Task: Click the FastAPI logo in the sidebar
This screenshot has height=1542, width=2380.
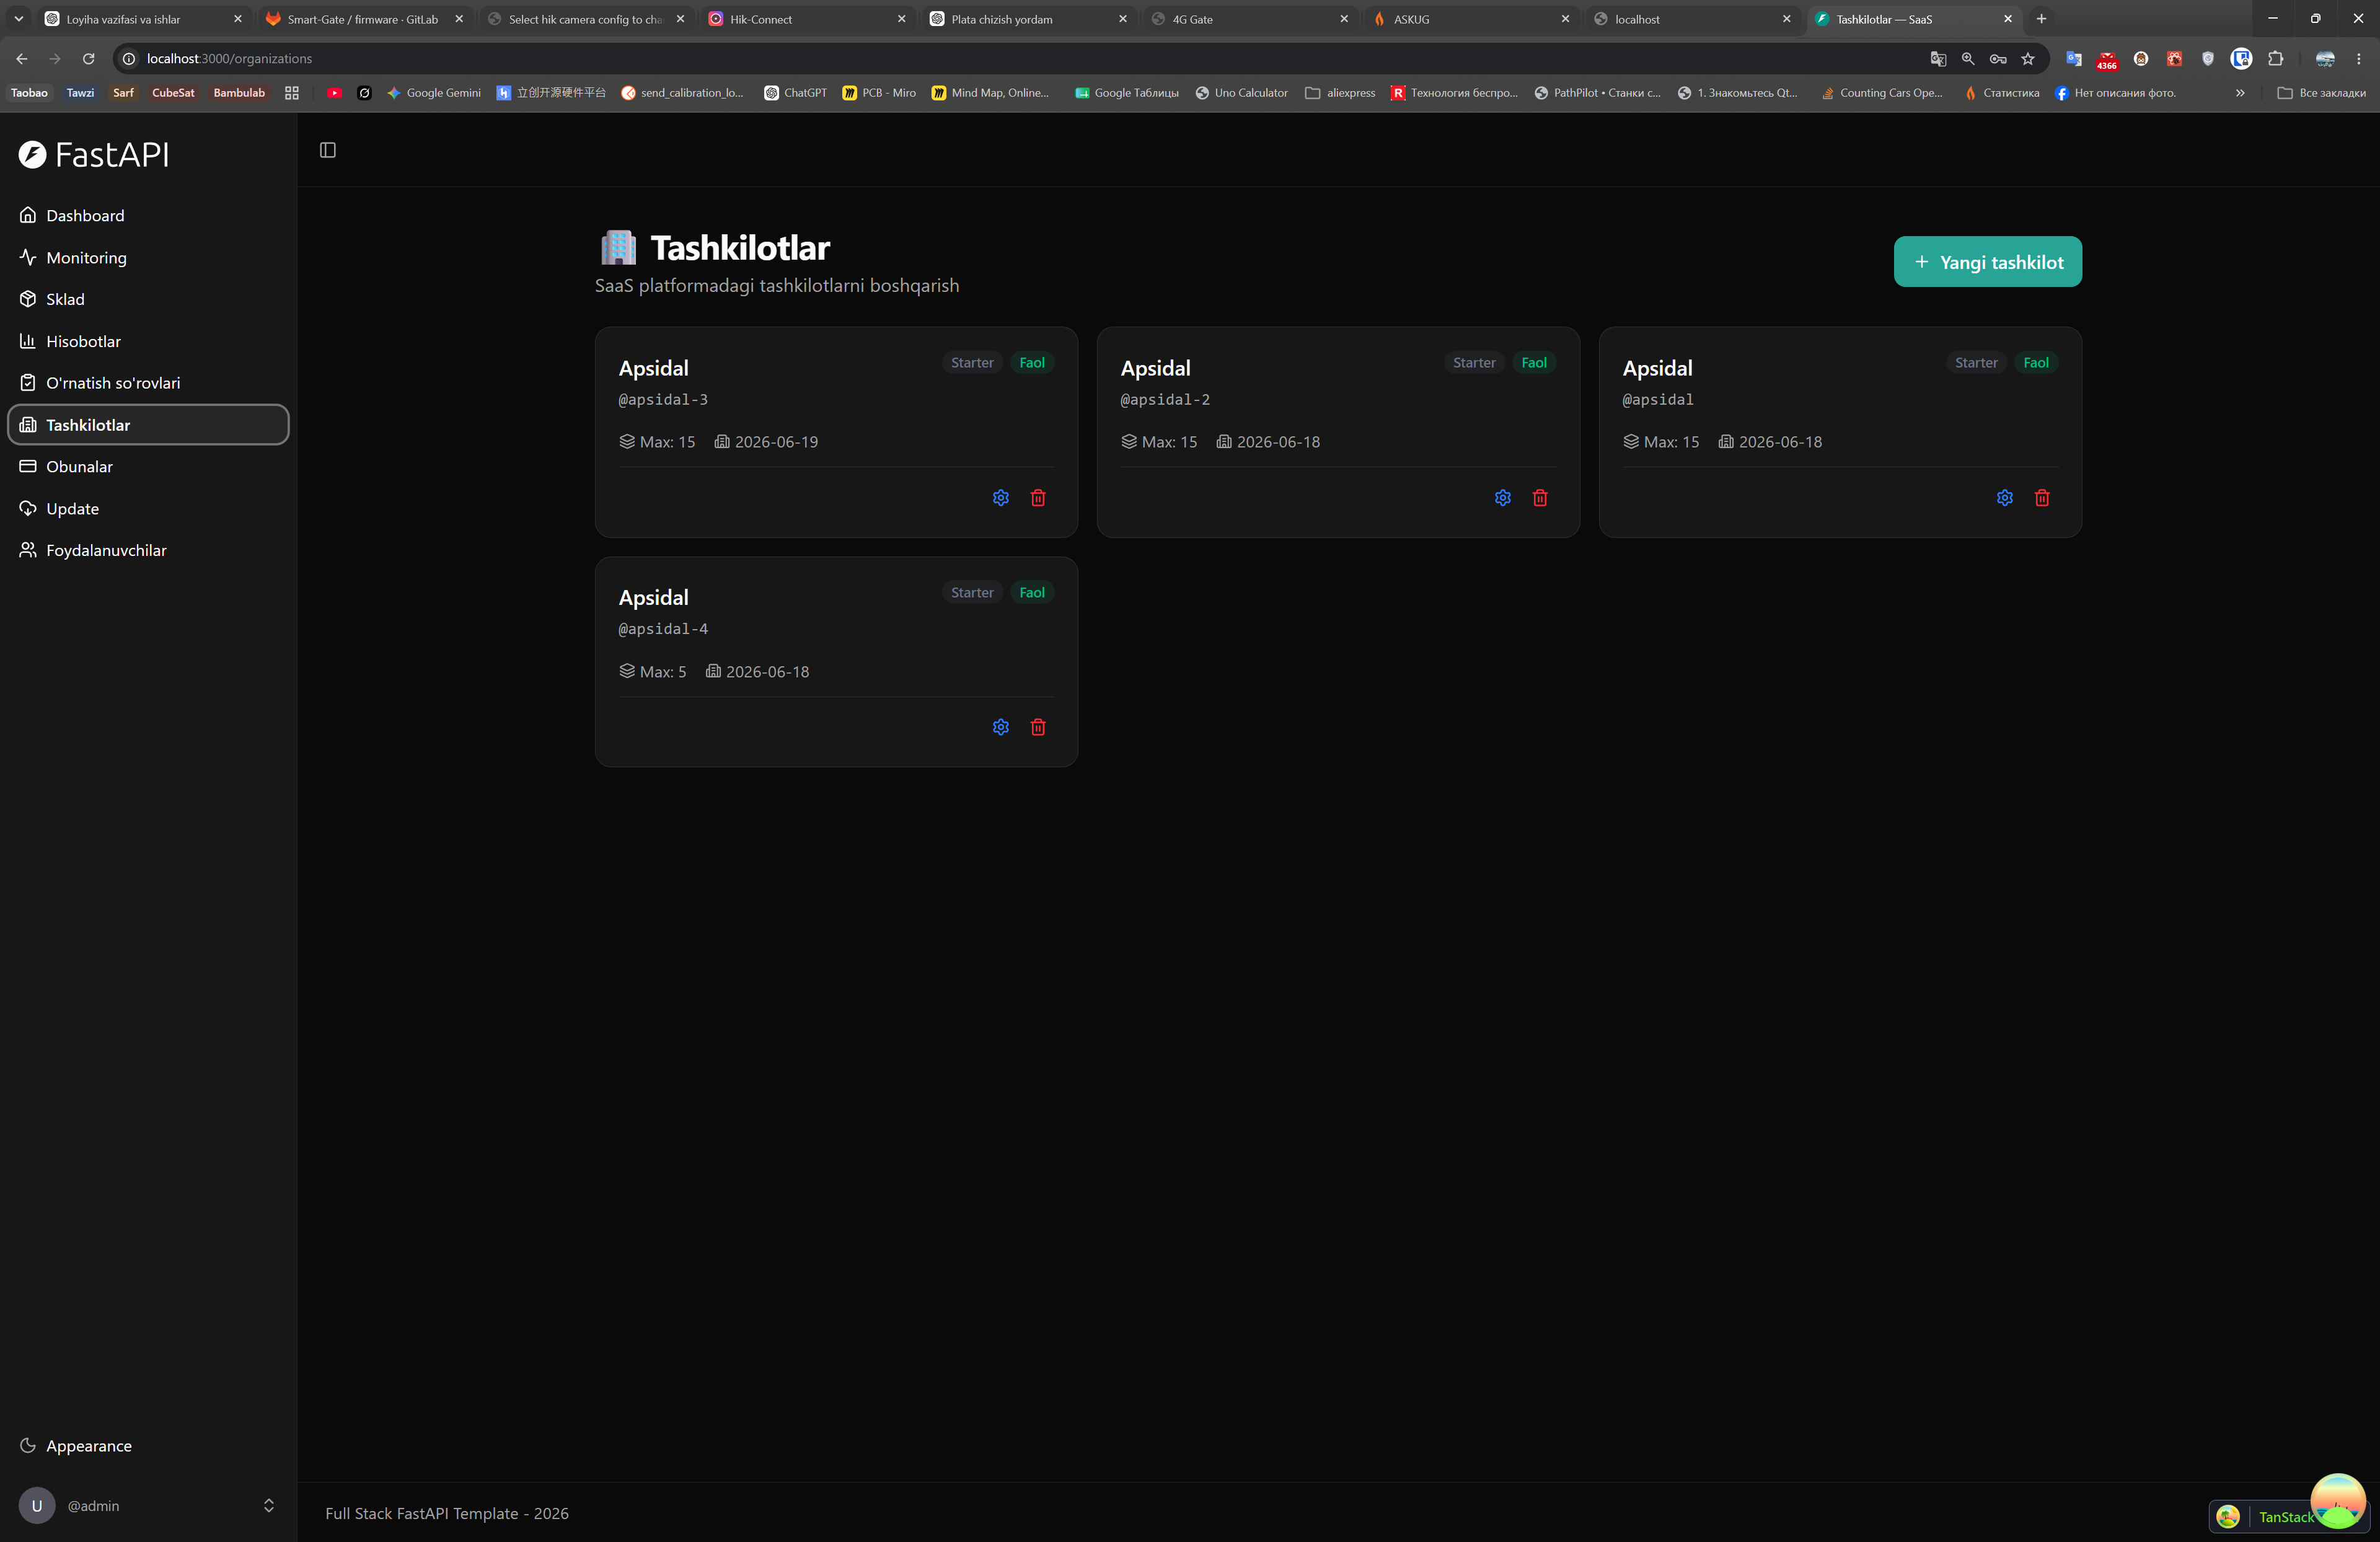Action: click(94, 154)
